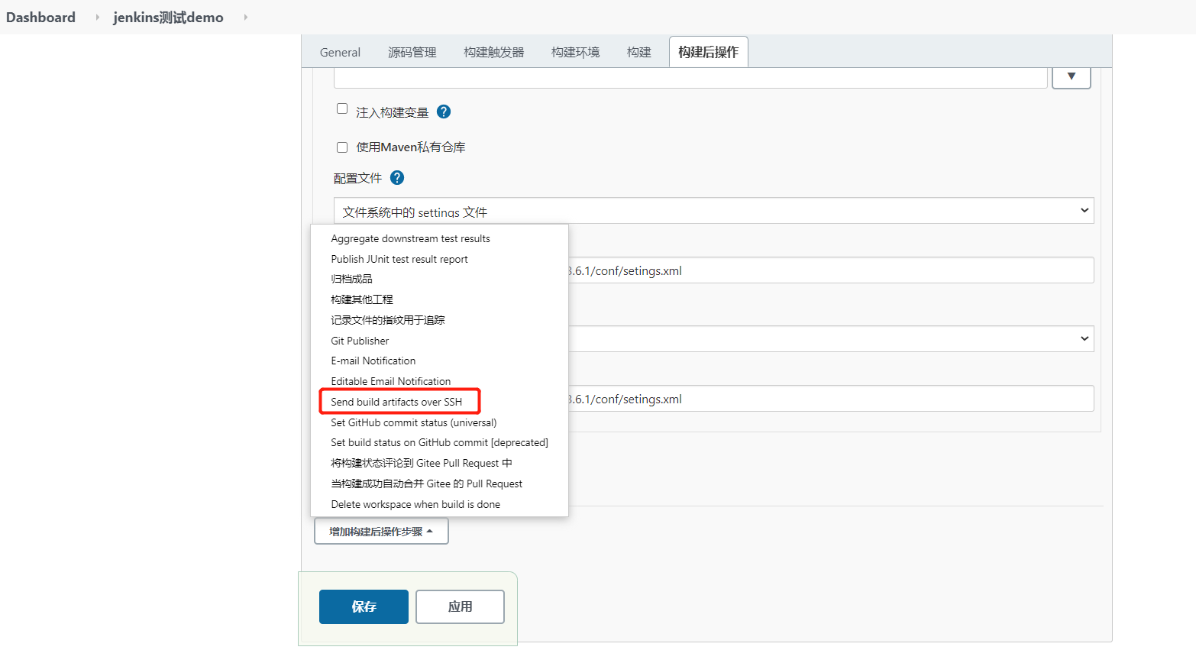The width and height of the screenshot is (1196, 663).
Task: Switch to the 构建触发器 tab
Action: (x=494, y=52)
